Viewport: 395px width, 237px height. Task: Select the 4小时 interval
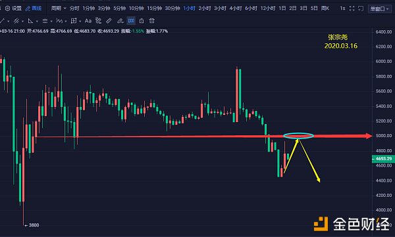pos(236,9)
